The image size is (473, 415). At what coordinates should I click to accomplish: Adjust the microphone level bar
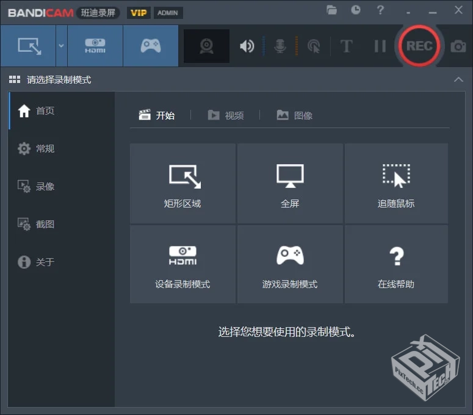[297, 46]
